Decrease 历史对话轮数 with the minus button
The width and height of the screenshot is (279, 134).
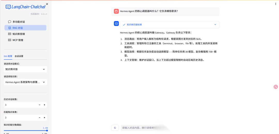pos(40,105)
